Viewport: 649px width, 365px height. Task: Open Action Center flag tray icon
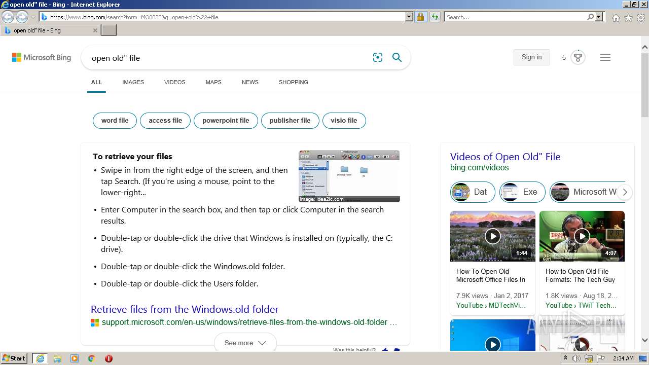[600, 358]
